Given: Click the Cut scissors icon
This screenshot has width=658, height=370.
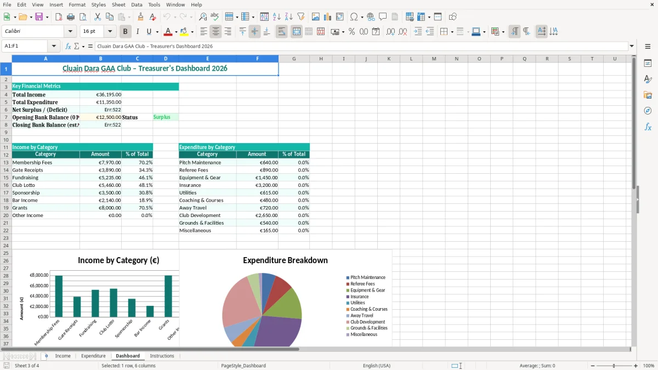Looking at the screenshot, I should (x=97, y=17).
